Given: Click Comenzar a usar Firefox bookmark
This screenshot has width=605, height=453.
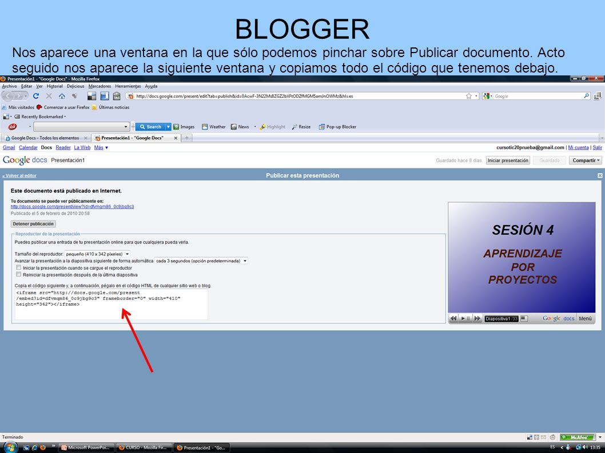Looking at the screenshot, I should [x=63, y=107].
